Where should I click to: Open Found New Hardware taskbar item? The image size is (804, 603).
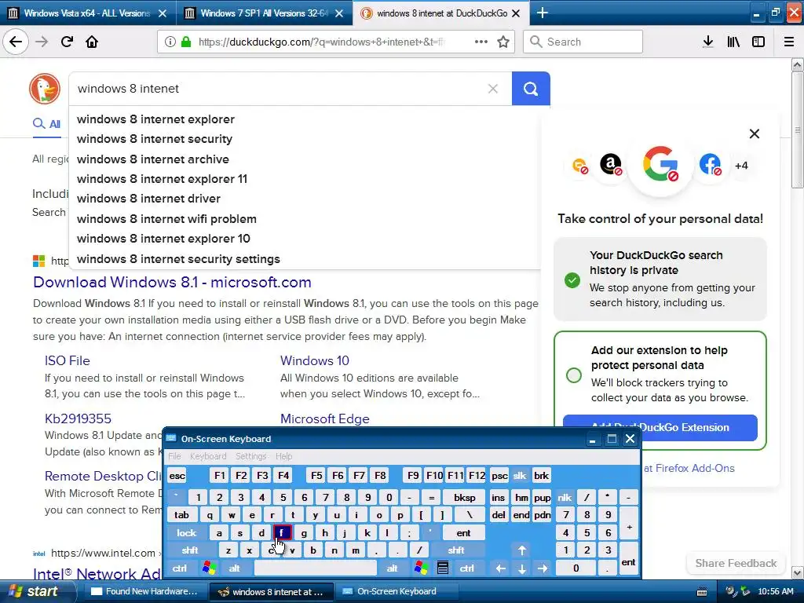click(144, 592)
